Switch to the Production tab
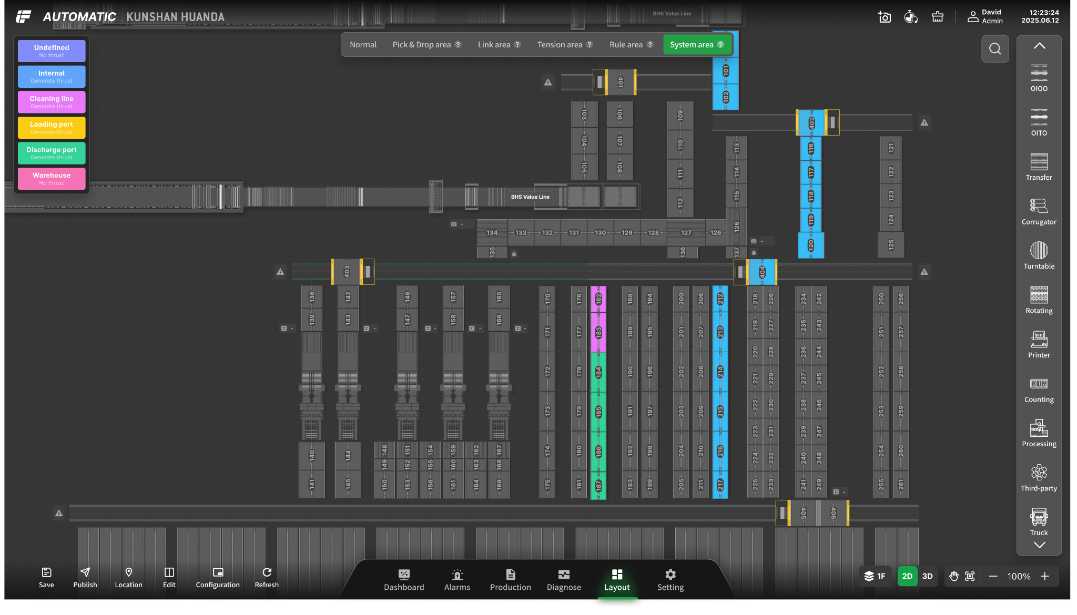This screenshot has height=615, width=1077. (511, 580)
